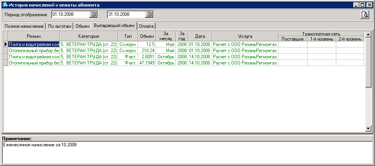Click the start date field 01.10.2008
Image resolution: width=375 pixels, height=166 pixels.
coord(70,15)
